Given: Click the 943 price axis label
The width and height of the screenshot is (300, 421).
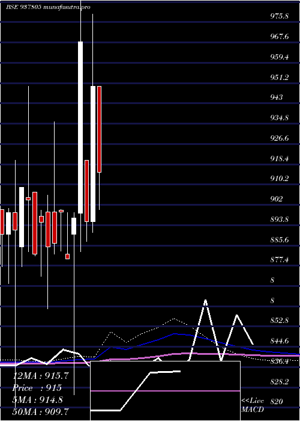Looking at the screenshot, I should [x=277, y=97].
